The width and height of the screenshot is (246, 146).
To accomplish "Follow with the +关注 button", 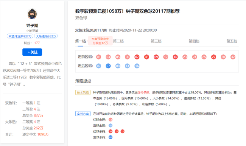I will point(32,52).
